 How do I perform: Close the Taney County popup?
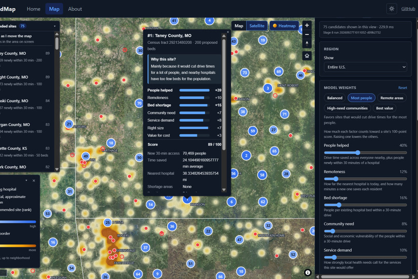[x=228, y=32]
